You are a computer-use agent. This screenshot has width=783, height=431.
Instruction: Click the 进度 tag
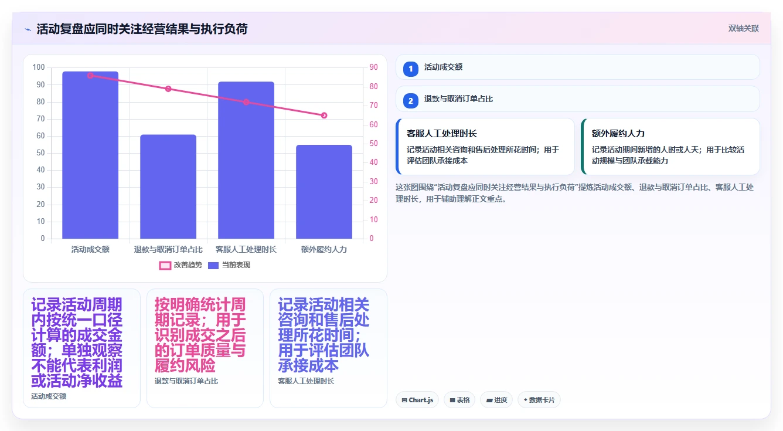coord(496,400)
